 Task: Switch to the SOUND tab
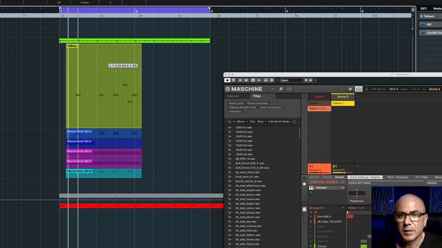tap(339, 177)
